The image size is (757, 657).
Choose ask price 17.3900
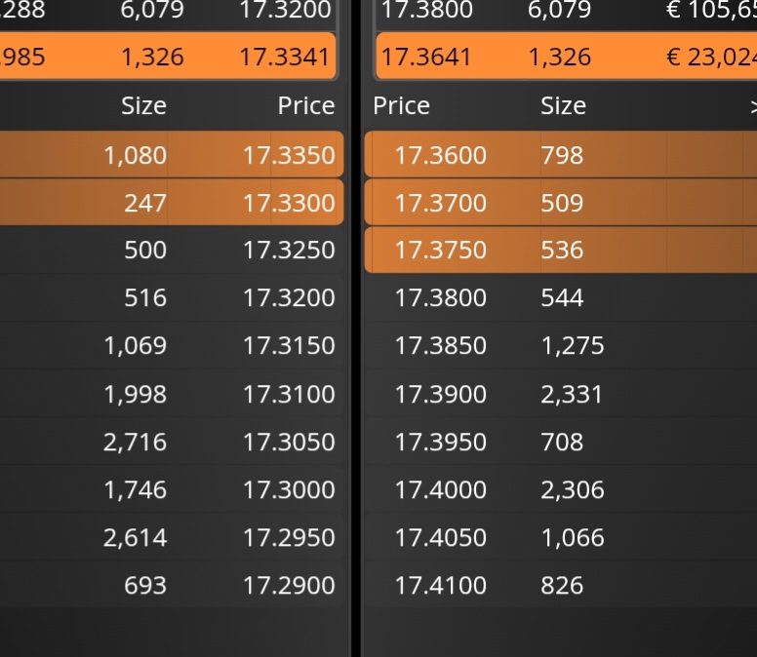pyautogui.click(x=440, y=394)
